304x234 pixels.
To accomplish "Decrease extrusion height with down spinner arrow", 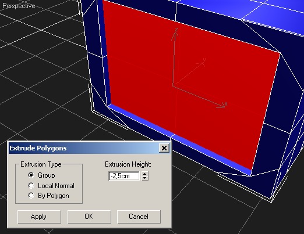I will [x=145, y=178].
